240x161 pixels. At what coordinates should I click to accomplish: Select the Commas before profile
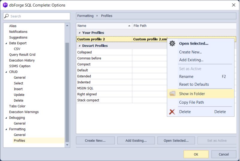(104, 58)
